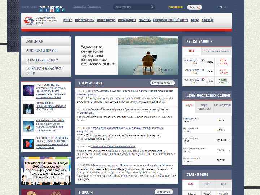This screenshot has height=195, width=260.
Task: Click thumbnail beside Распространение биржевой информации
Action: click(x=29, y=90)
